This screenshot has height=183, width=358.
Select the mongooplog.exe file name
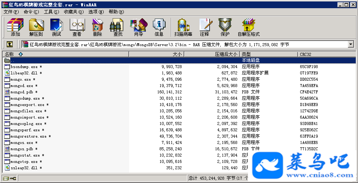pos(26,124)
